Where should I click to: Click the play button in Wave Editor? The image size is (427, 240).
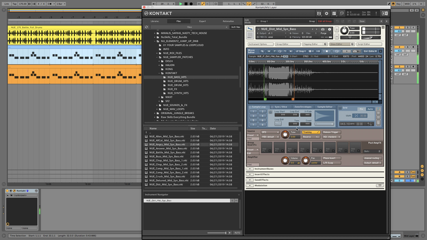[346, 51]
